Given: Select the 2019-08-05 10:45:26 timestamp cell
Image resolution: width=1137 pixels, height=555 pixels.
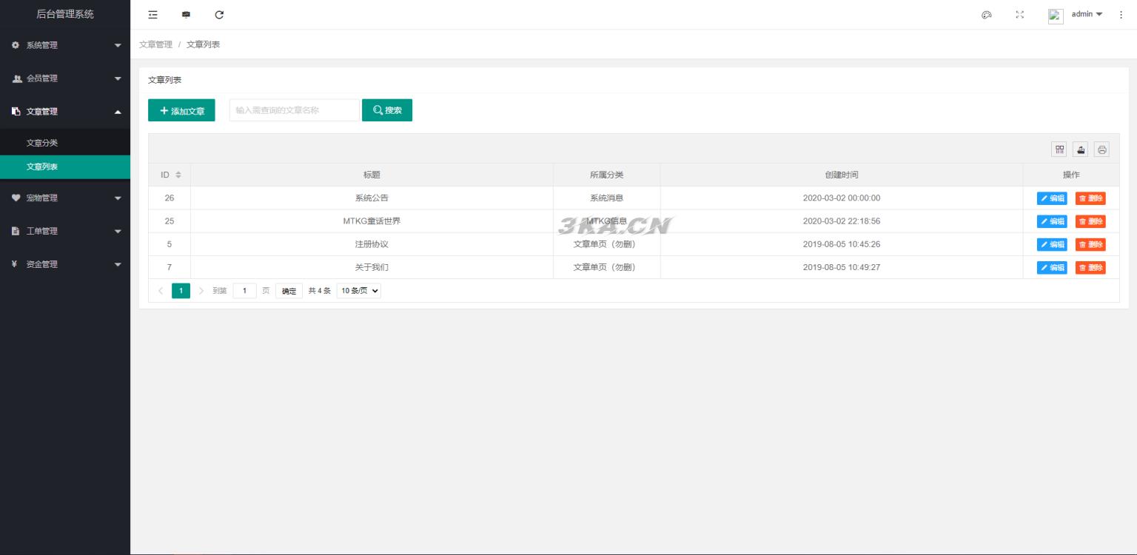Looking at the screenshot, I should pyautogui.click(x=842, y=244).
